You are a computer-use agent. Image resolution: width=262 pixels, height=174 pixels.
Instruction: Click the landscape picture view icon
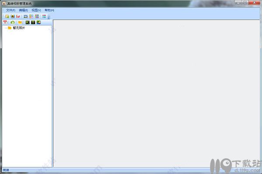pyautogui.click(x=26, y=16)
